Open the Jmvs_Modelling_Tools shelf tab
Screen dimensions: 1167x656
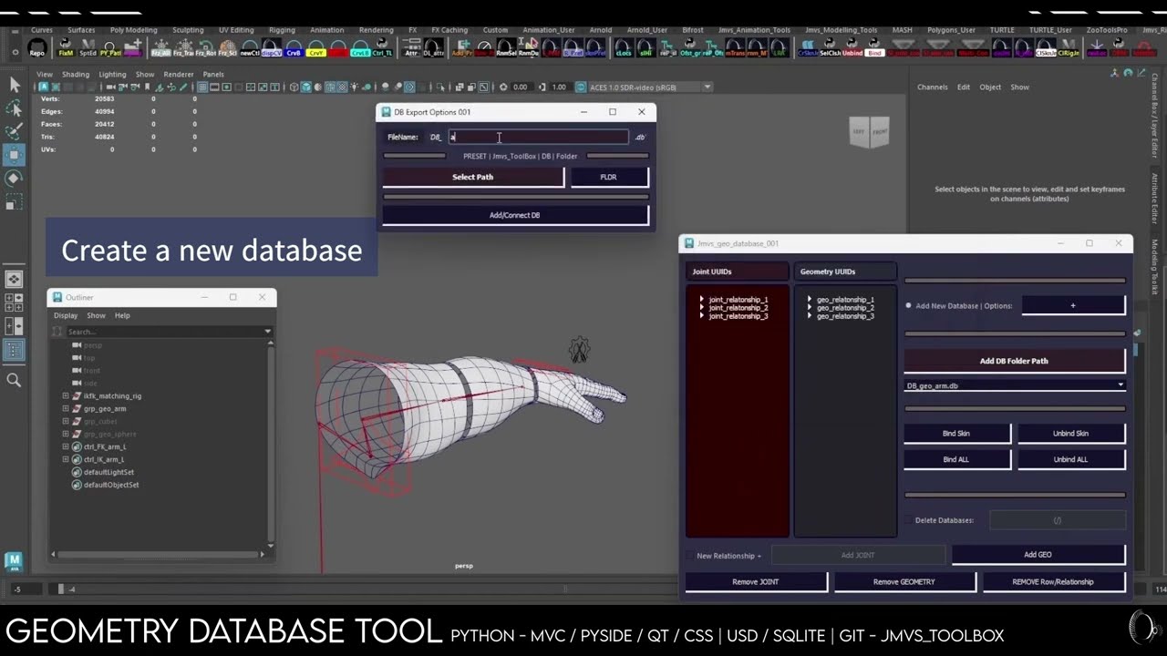(x=842, y=30)
